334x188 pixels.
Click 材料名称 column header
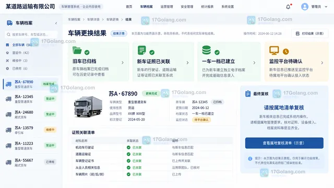tap(81, 140)
